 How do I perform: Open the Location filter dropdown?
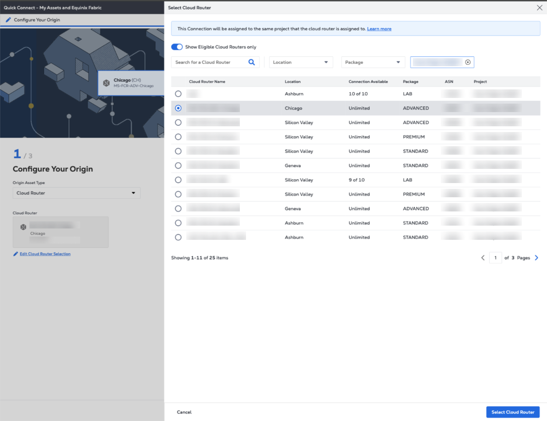pos(301,62)
